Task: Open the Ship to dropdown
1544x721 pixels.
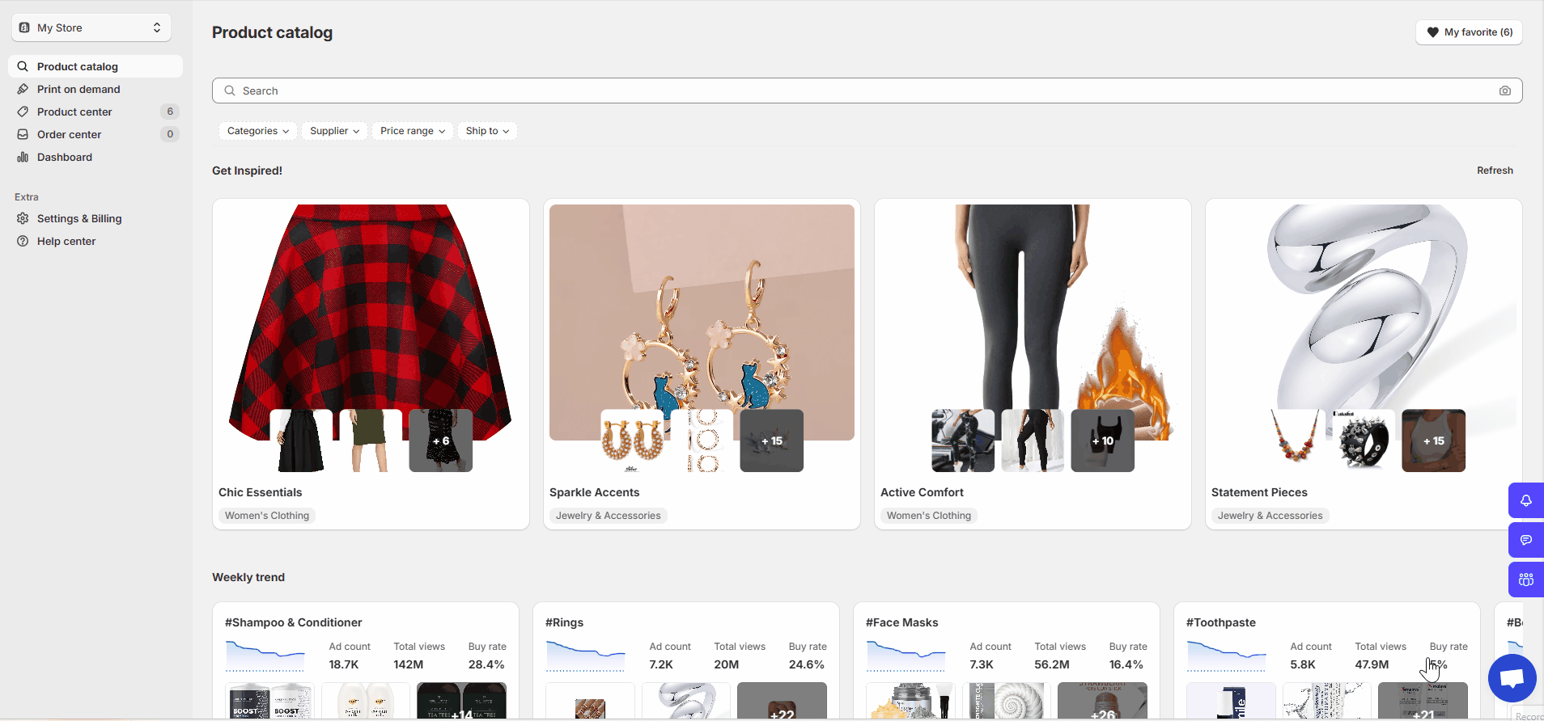Action: (486, 131)
